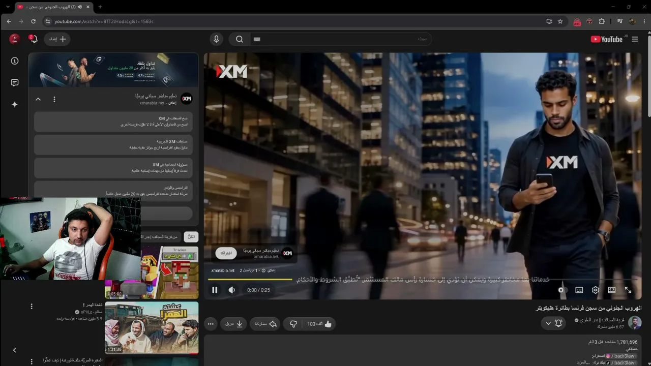
Task: Start voice search with microphone
Action: (217, 39)
